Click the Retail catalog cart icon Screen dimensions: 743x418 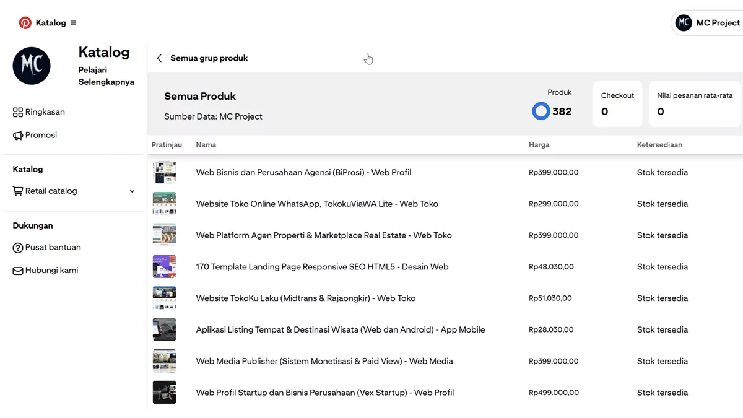coord(18,191)
